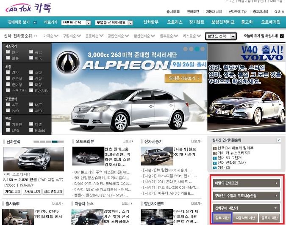The width and height of the screenshot is (286, 225).
Task: Click the 할부 계산 button
Action: click(222, 217)
